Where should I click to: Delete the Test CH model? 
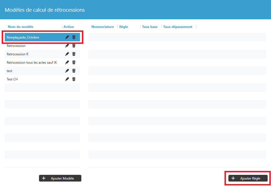[x=74, y=79]
